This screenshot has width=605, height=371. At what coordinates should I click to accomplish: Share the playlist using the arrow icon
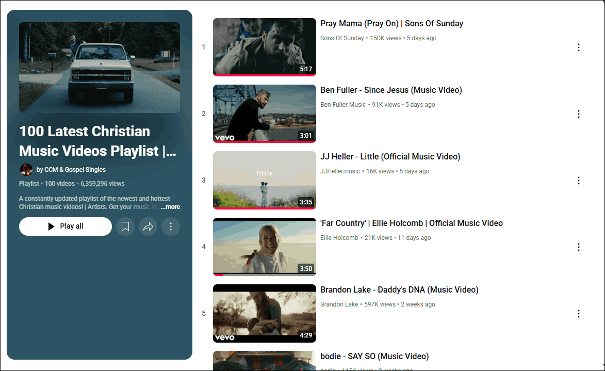[148, 226]
